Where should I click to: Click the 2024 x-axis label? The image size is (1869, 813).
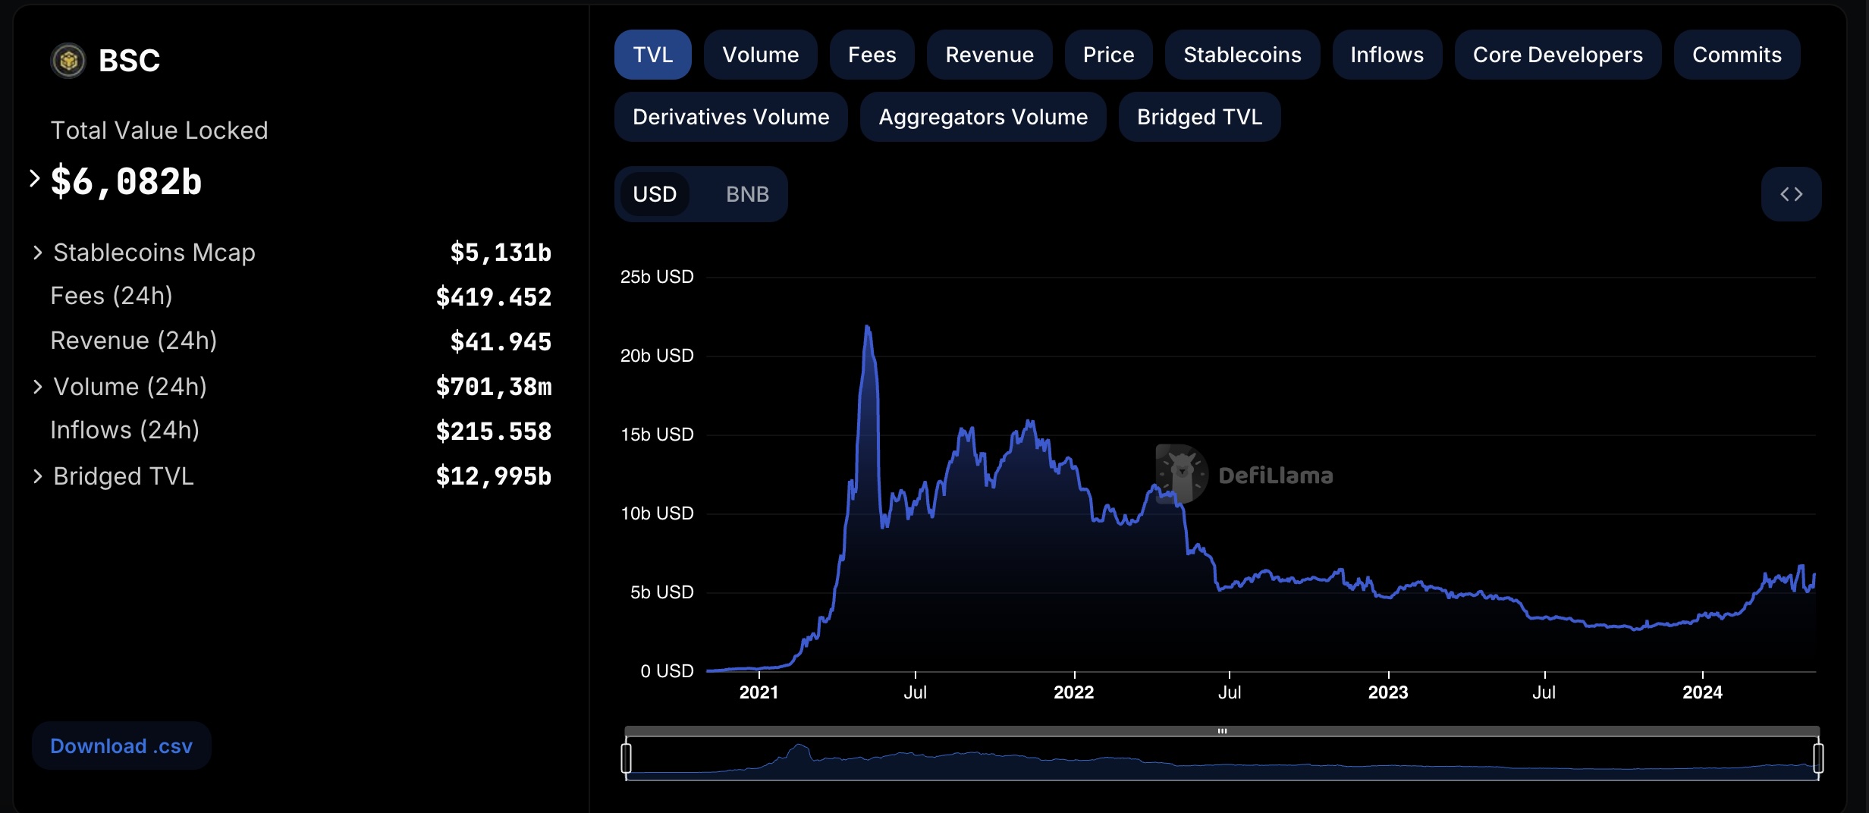click(1702, 692)
